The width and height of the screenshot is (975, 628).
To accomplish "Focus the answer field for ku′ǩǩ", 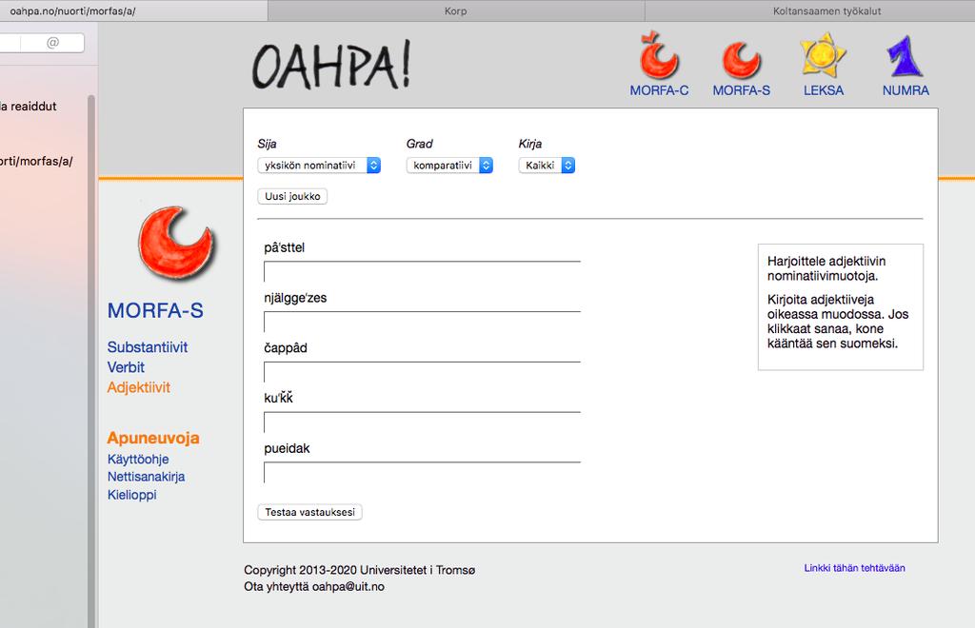I will pos(422,422).
